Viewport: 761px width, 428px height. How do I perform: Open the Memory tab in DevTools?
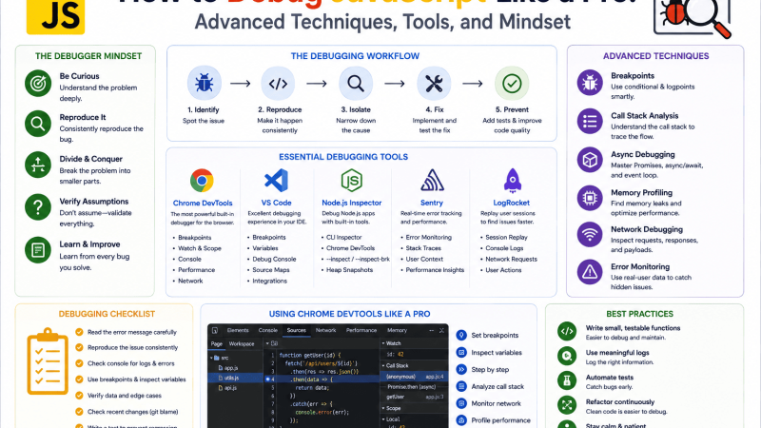397,330
